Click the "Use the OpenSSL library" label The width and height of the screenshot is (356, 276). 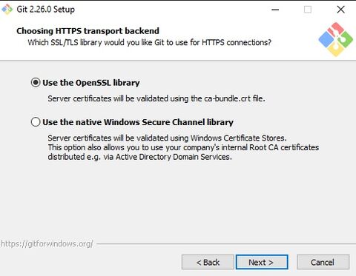tap(91, 83)
